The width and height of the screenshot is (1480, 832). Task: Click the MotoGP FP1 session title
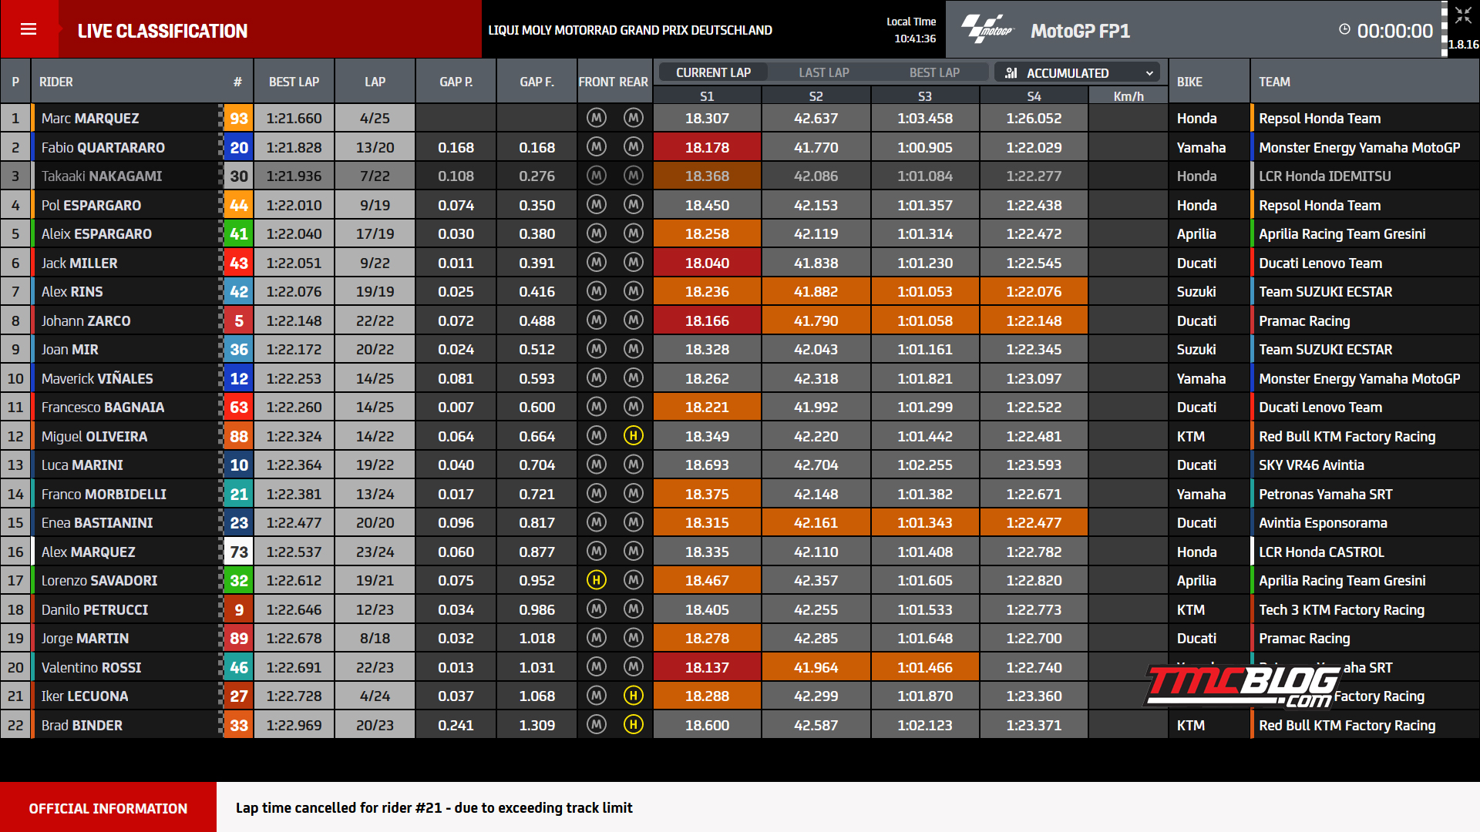1080,31
